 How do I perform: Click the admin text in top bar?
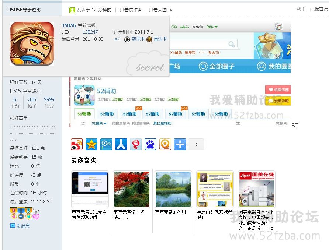(185, 27)
